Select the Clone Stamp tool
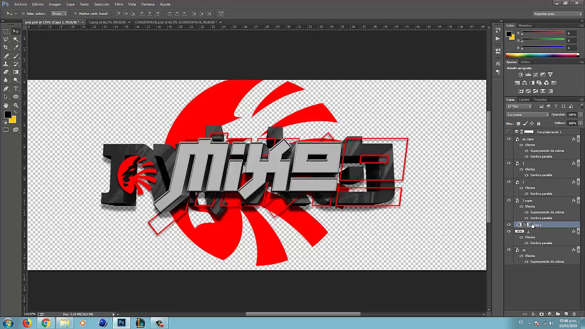Image resolution: width=585 pixels, height=329 pixels. click(x=6, y=64)
